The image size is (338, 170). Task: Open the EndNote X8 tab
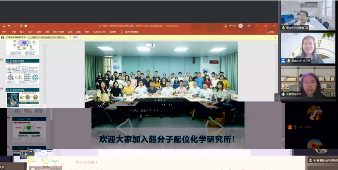tap(99, 32)
